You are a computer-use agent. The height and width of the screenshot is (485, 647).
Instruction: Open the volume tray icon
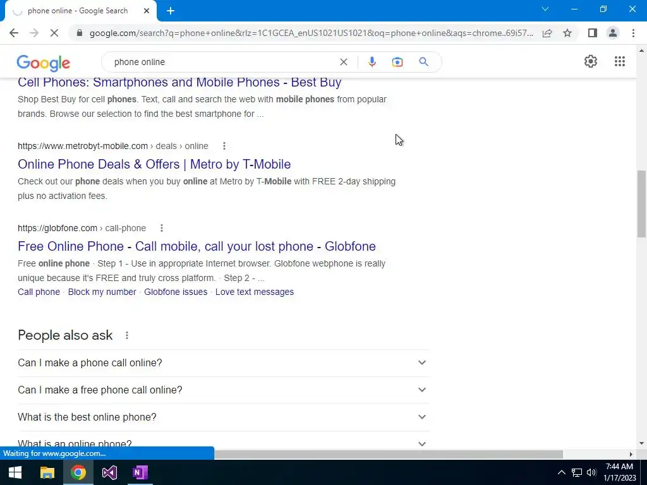point(591,472)
